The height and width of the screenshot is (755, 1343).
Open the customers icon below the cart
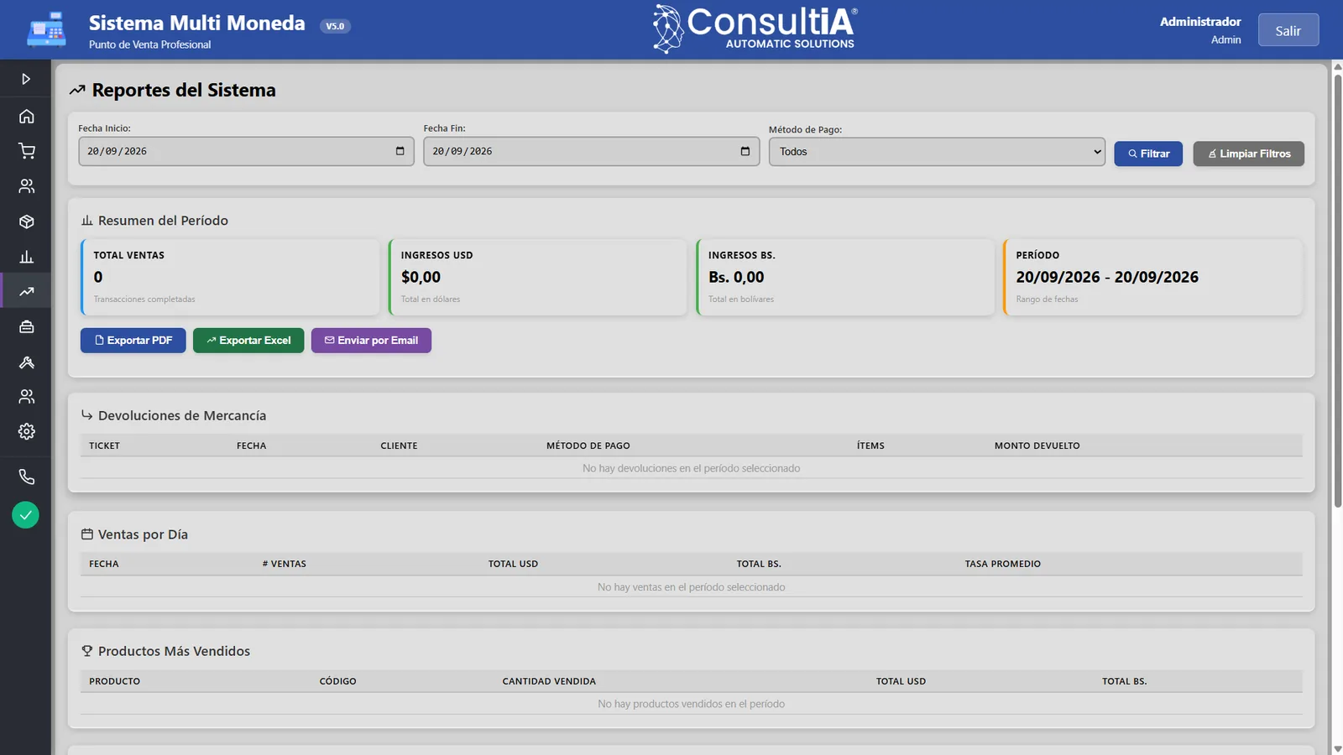[27, 186]
